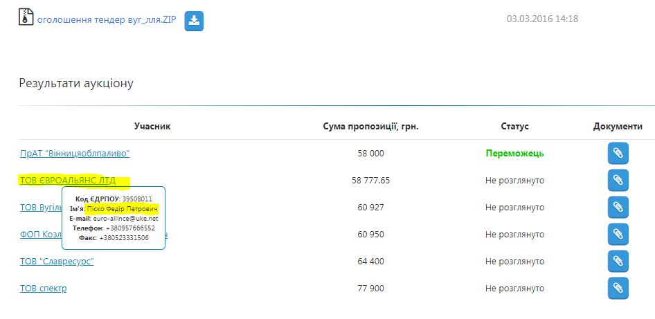The height and width of the screenshot is (319, 655).
Task: Open paperclip documents for 60 950 bid
Action: 618,235
